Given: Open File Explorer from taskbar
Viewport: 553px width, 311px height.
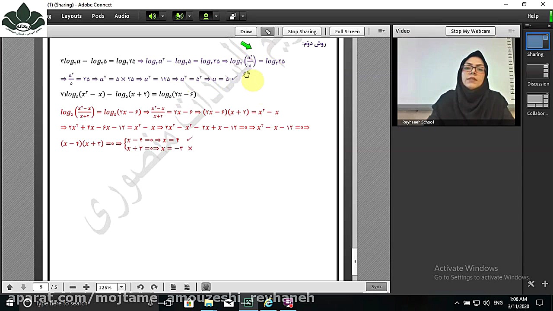Looking at the screenshot, I should 209,303.
